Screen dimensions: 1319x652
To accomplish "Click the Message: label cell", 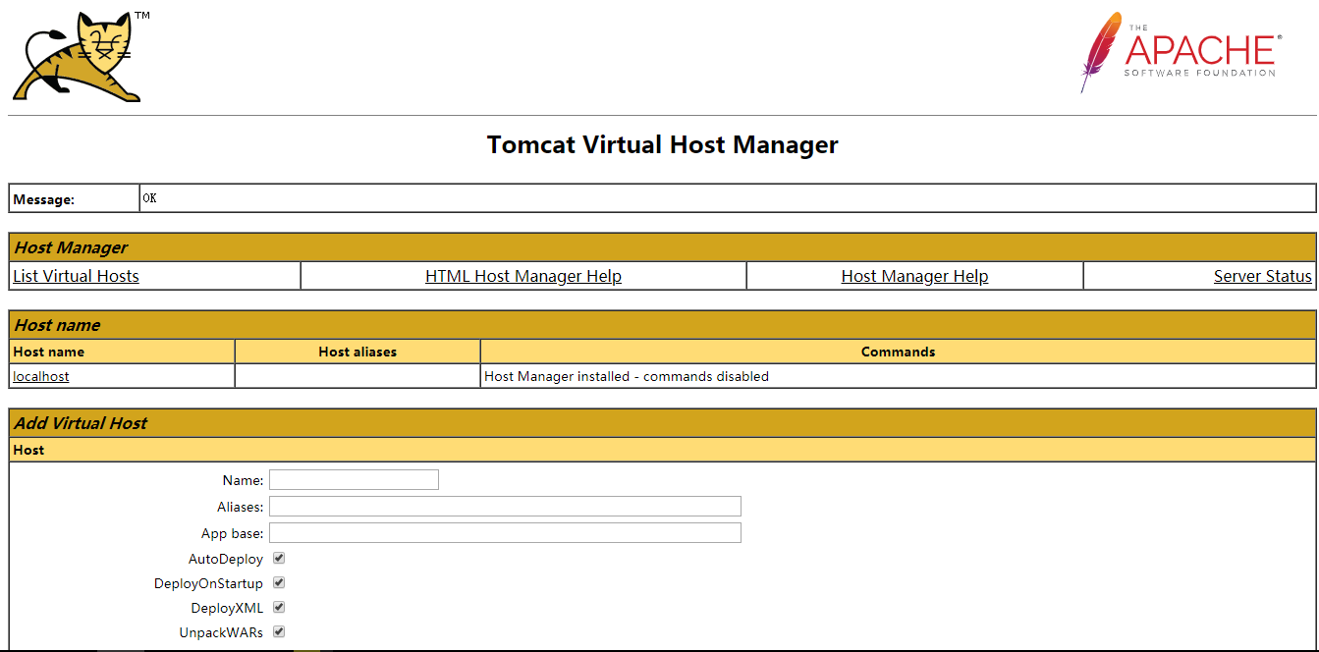I will point(75,198).
